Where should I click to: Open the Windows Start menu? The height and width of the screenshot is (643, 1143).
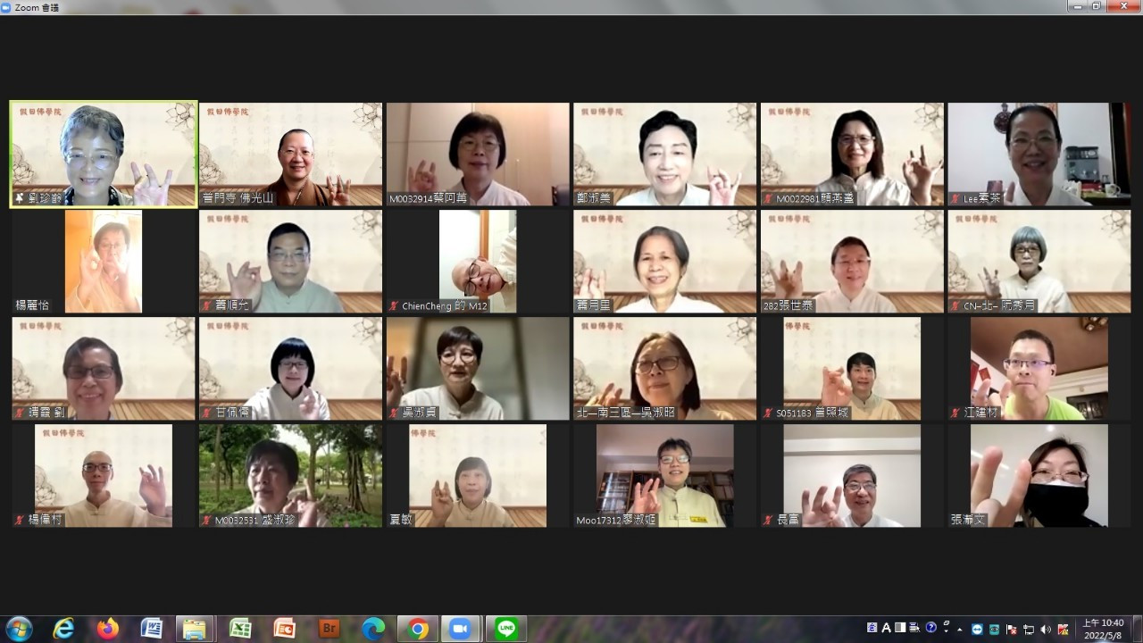point(19,629)
